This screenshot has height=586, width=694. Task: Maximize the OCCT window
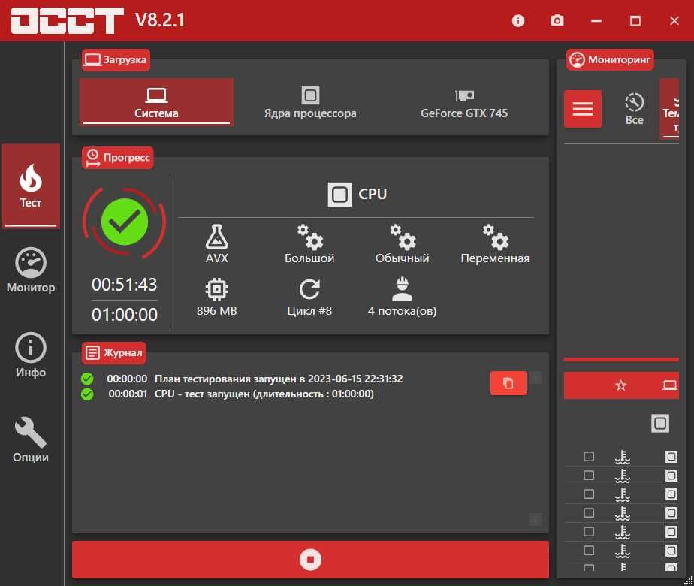pyautogui.click(x=635, y=20)
